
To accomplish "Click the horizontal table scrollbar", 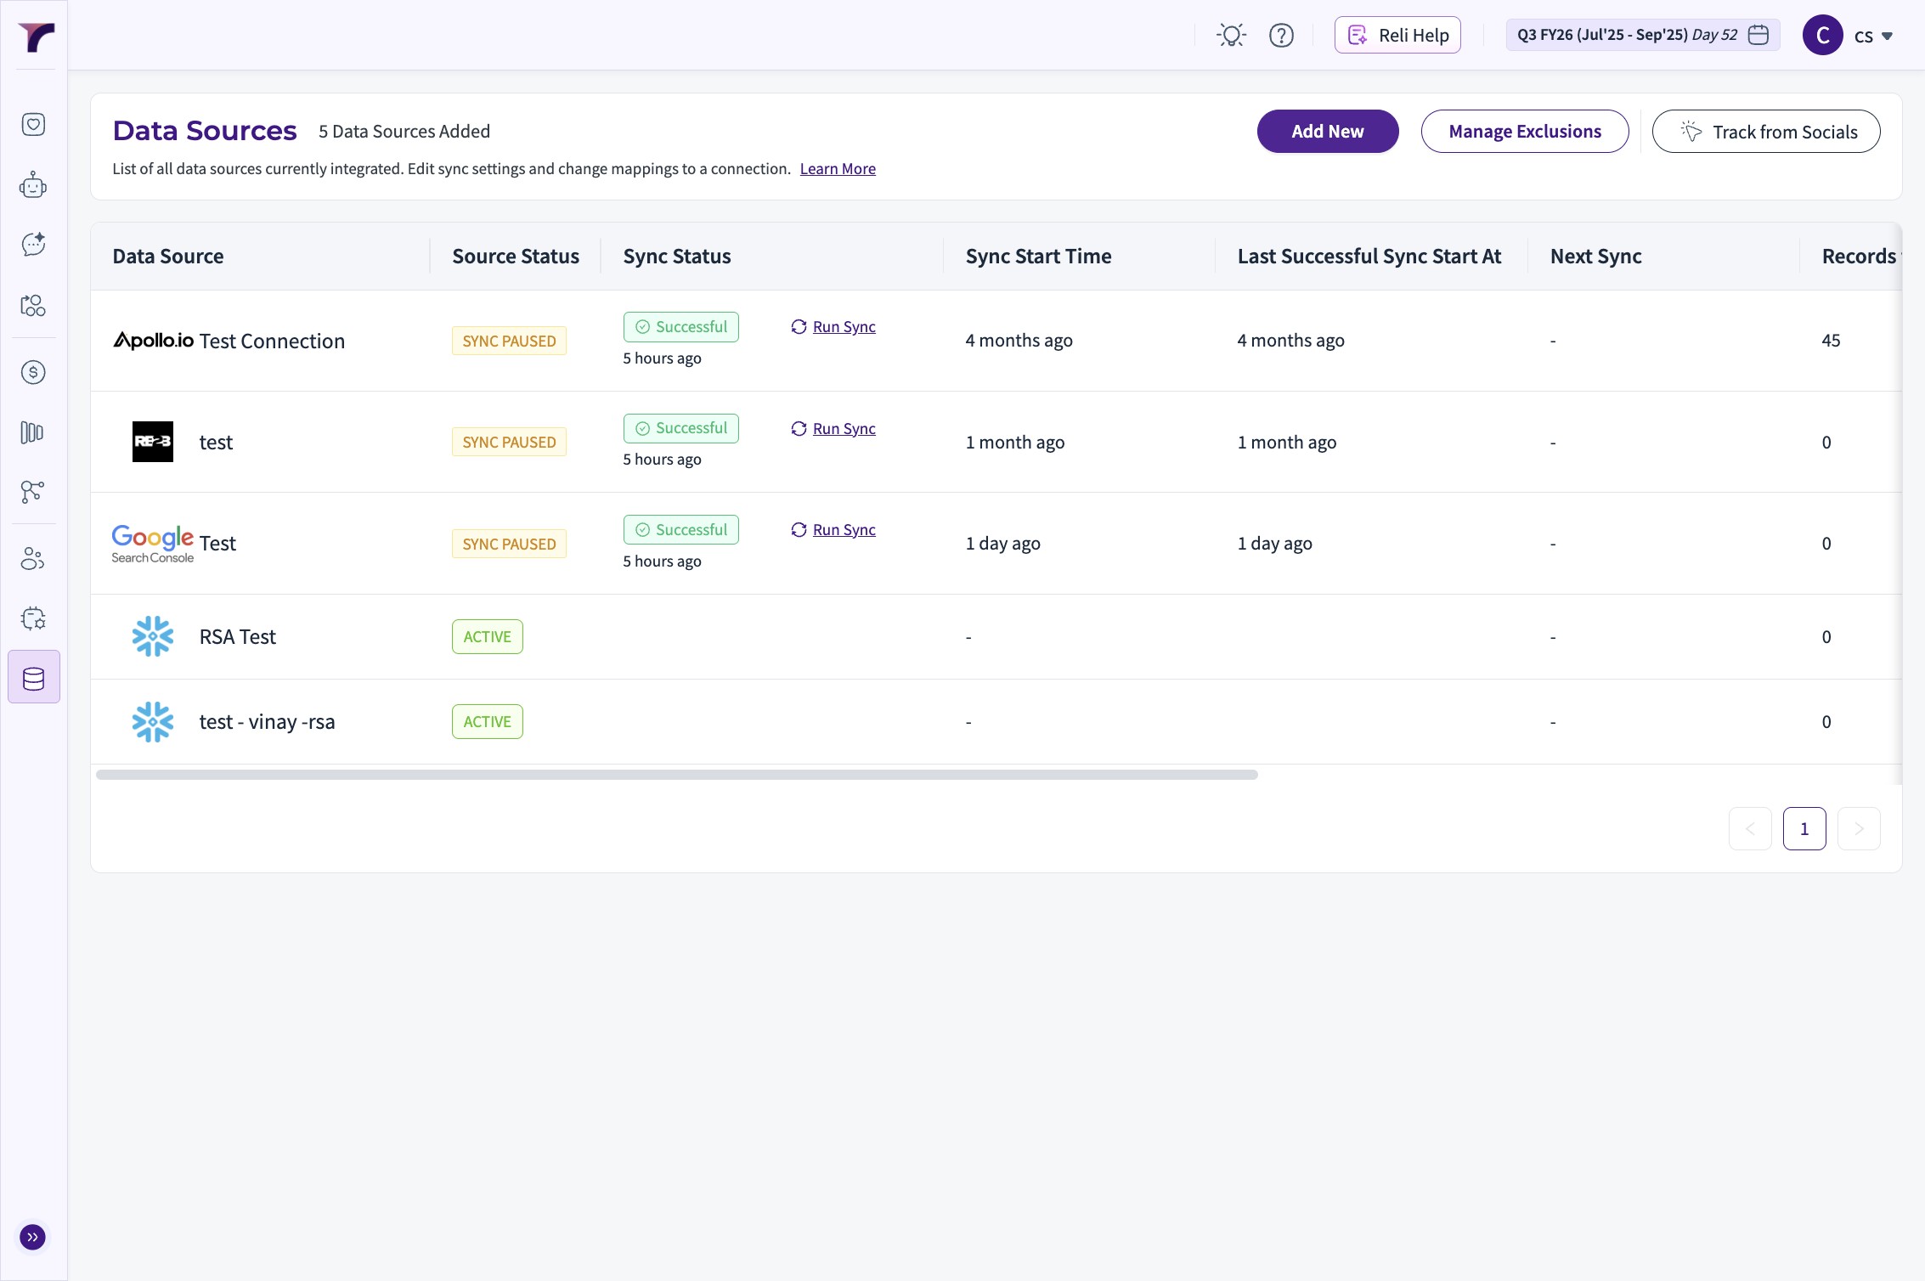I will [x=676, y=775].
